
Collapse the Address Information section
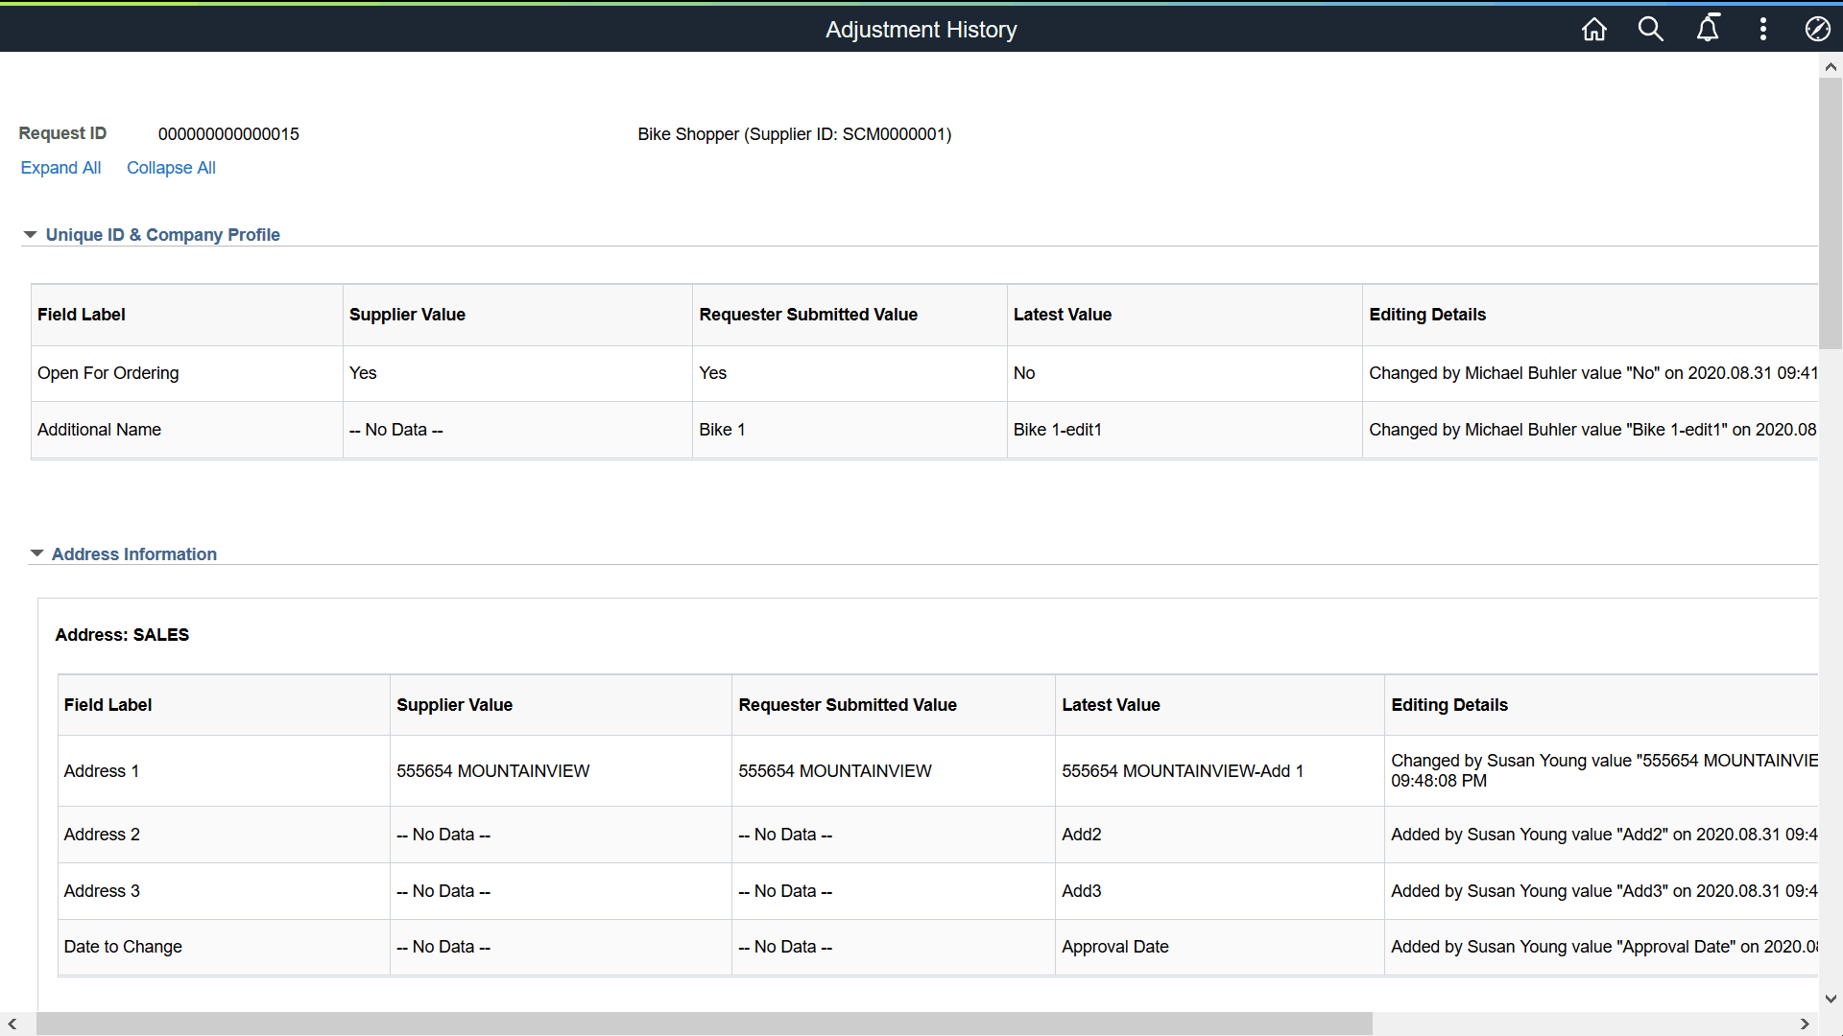point(36,553)
